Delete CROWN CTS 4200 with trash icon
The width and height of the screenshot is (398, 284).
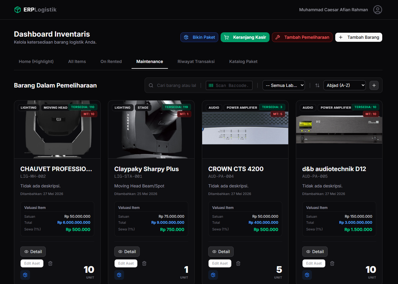coord(238,263)
